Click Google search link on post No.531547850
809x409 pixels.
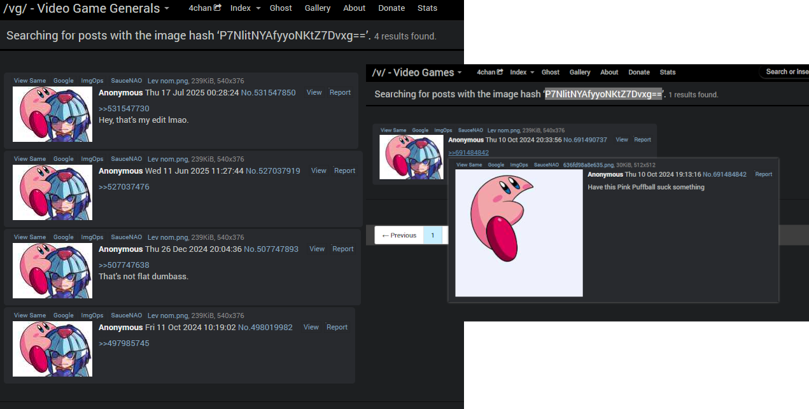pyautogui.click(x=64, y=81)
